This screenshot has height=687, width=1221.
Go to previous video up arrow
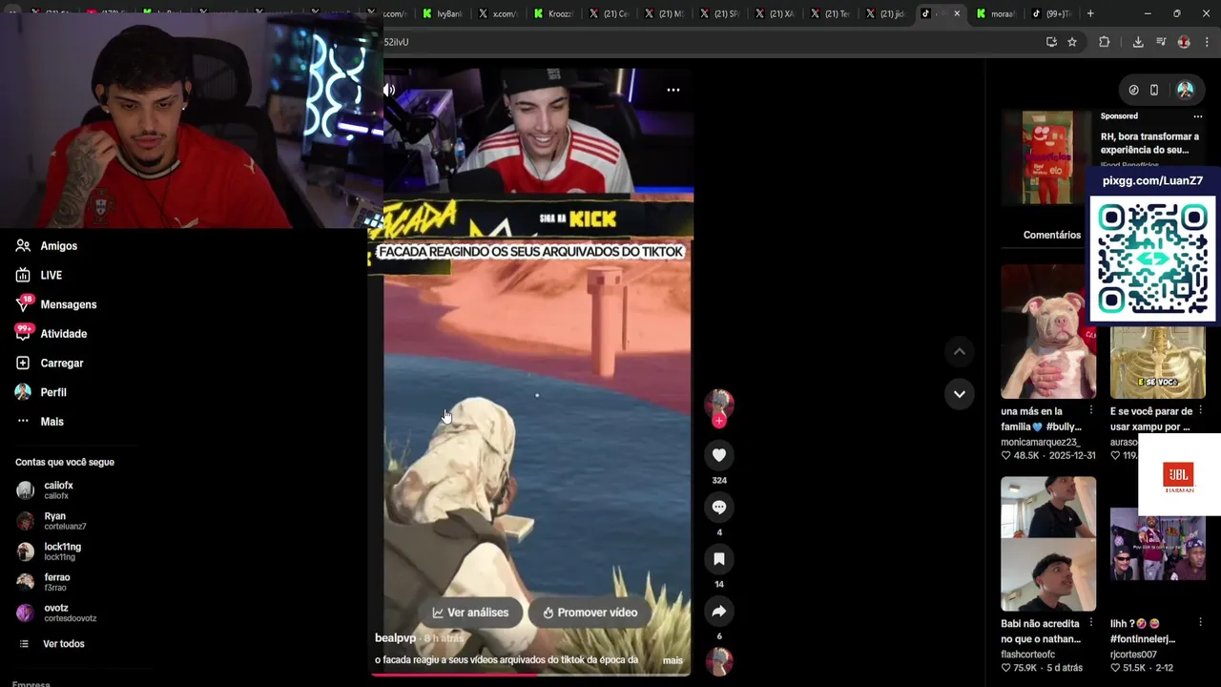(x=960, y=351)
